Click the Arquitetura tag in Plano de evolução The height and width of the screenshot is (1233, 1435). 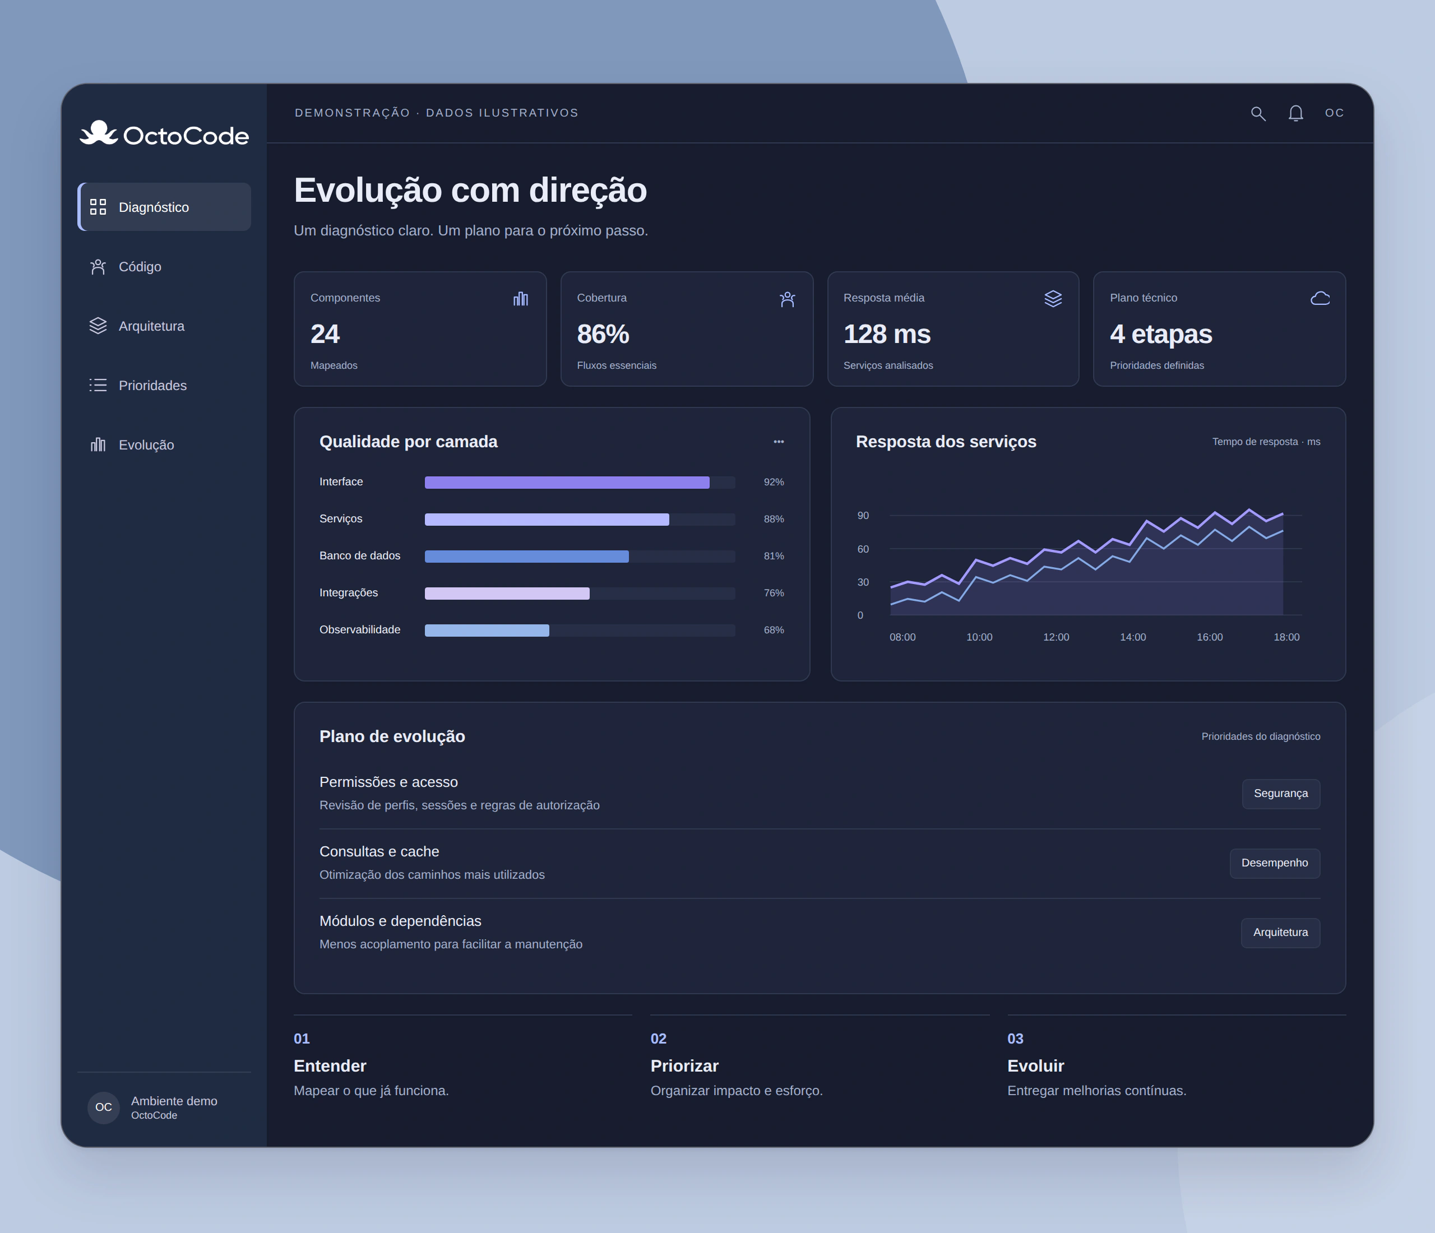pos(1280,933)
